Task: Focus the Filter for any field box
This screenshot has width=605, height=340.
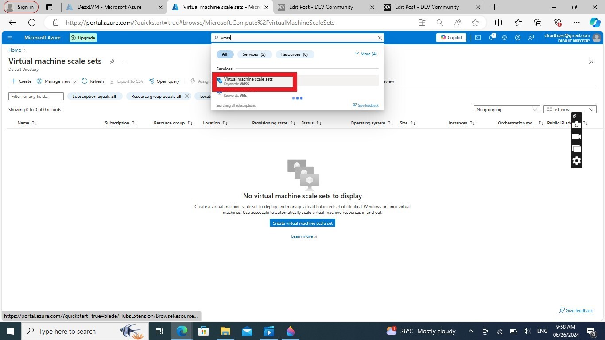Action: (36, 96)
